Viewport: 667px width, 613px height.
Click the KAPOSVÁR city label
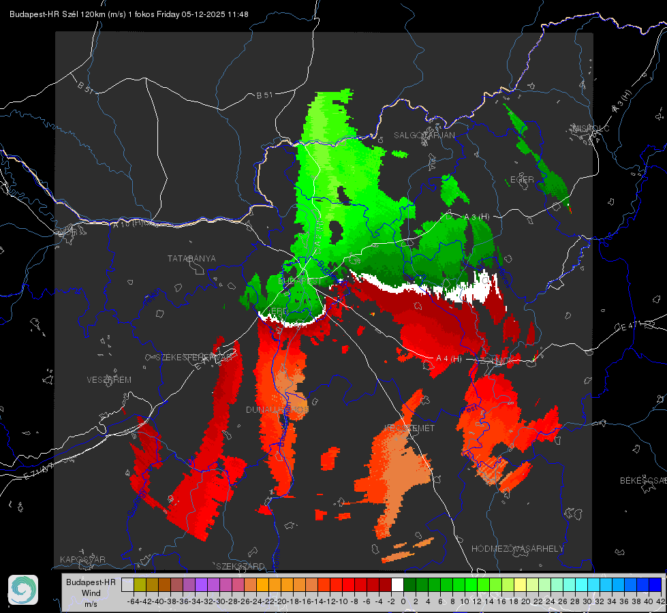coord(82,559)
